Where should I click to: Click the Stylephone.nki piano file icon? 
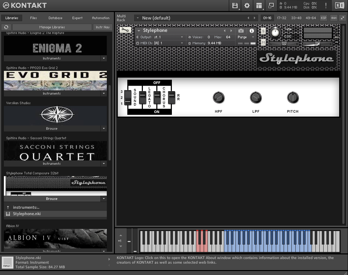coord(8,214)
